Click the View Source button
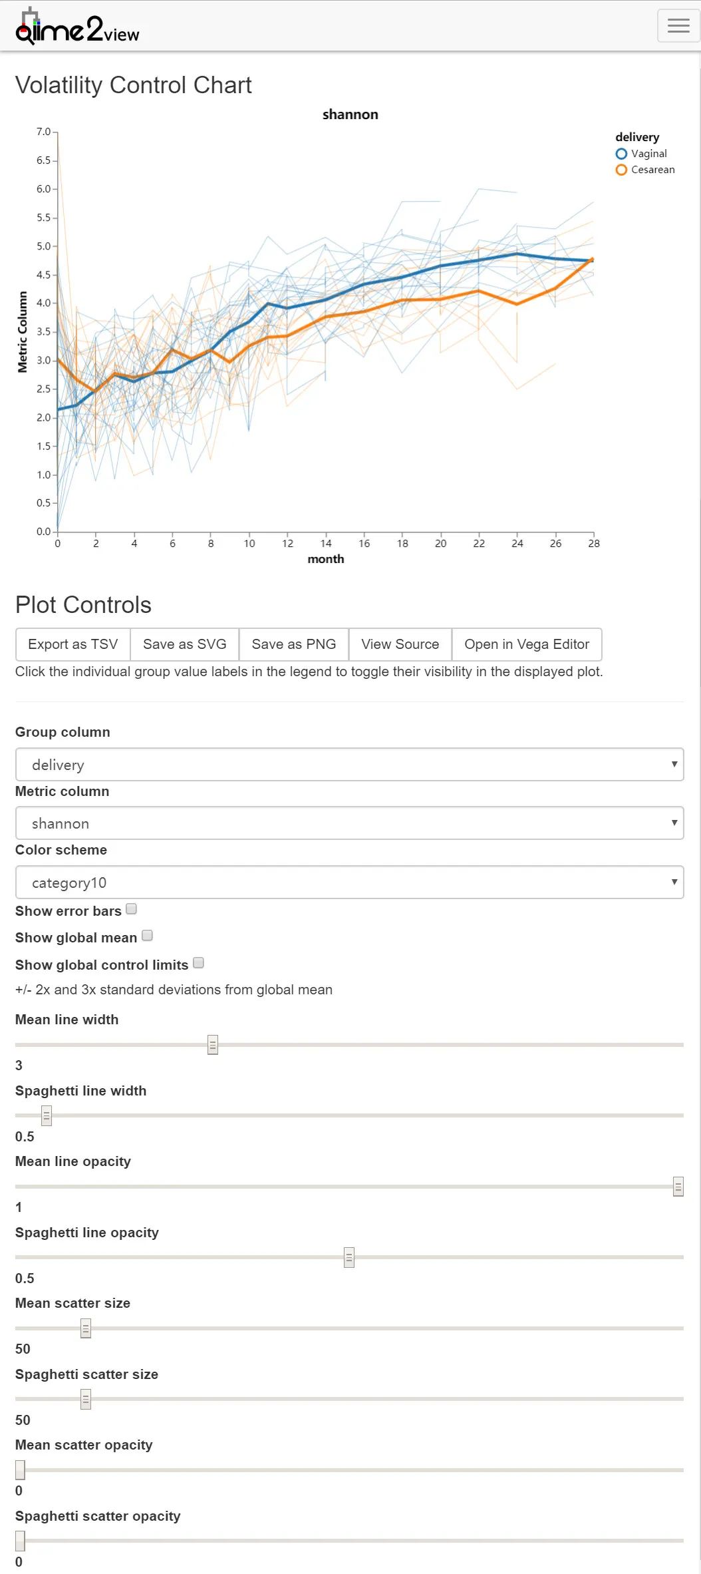This screenshot has width=701, height=1574. coord(400,644)
